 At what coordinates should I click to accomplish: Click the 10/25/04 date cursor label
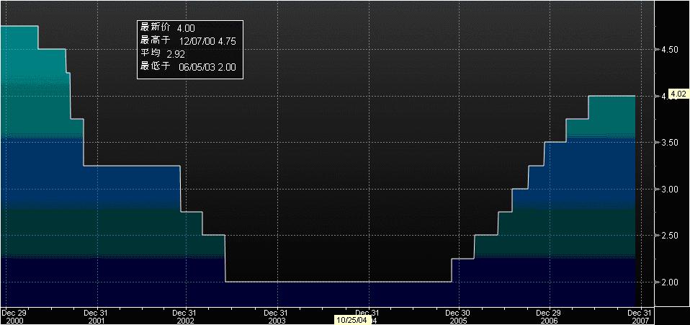[352, 320]
